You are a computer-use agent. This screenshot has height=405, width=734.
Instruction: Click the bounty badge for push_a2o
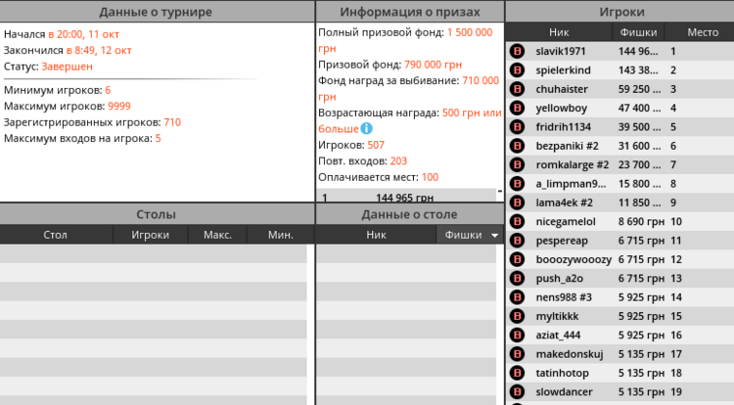(x=518, y=279)
